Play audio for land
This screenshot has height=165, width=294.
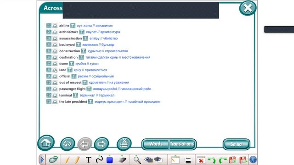point(55,70)
